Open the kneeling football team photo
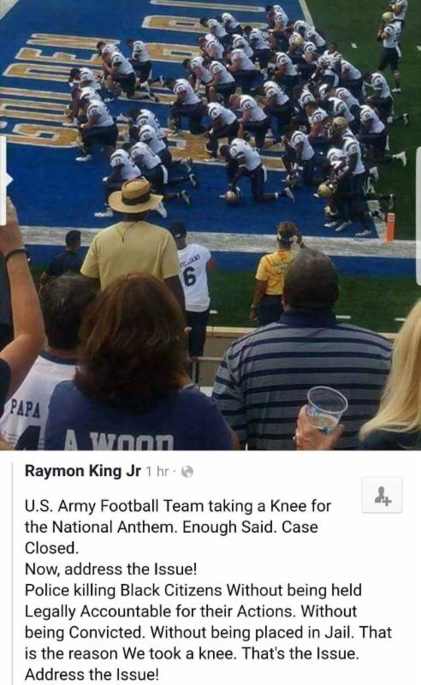The height and width of the screenshot is (685, 421). click(x=210, y=225)
